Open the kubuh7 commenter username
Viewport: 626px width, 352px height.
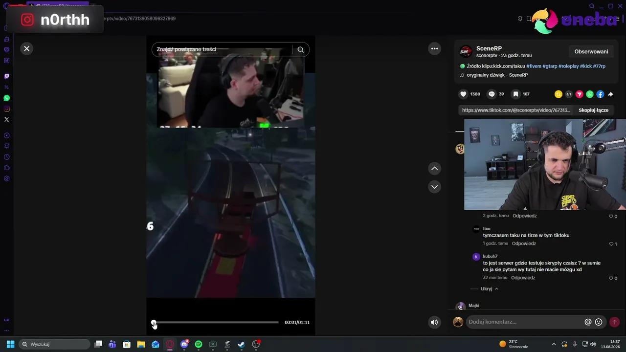[490, 256]
